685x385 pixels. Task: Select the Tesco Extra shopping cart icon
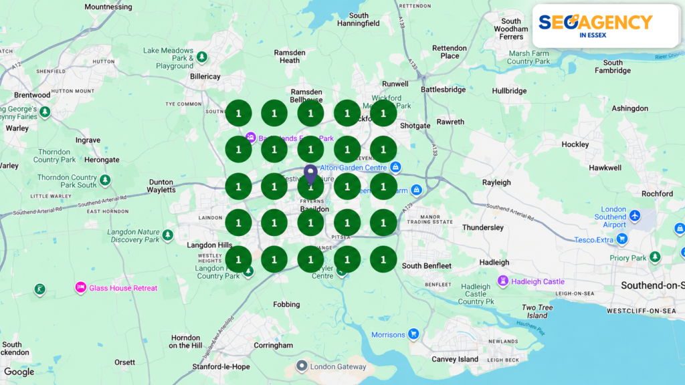(x=622, y=239)
